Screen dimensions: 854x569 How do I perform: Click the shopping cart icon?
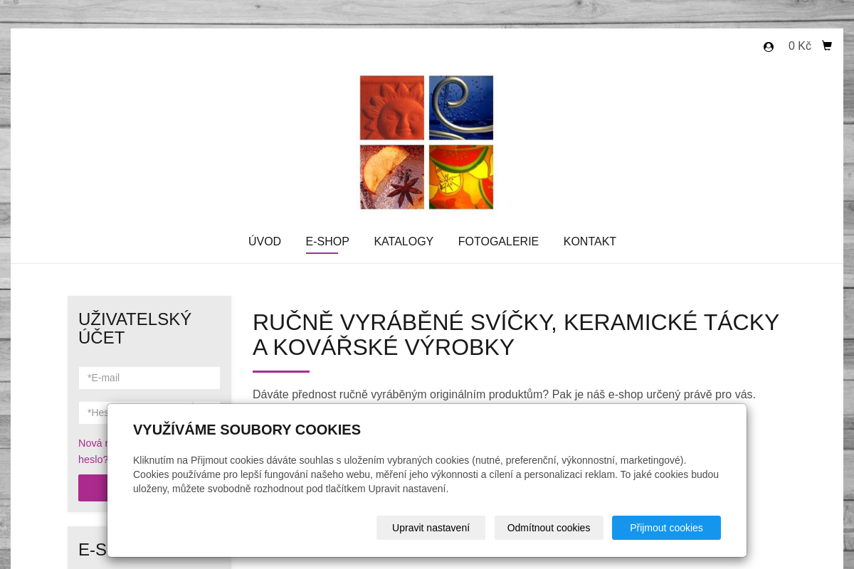[826, 46]
